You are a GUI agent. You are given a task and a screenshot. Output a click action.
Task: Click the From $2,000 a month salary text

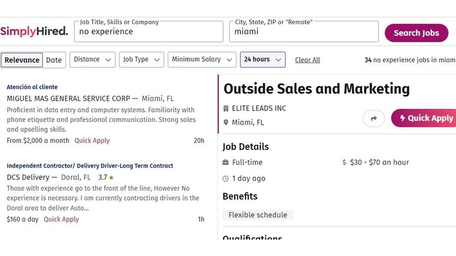tap(38, 141)
